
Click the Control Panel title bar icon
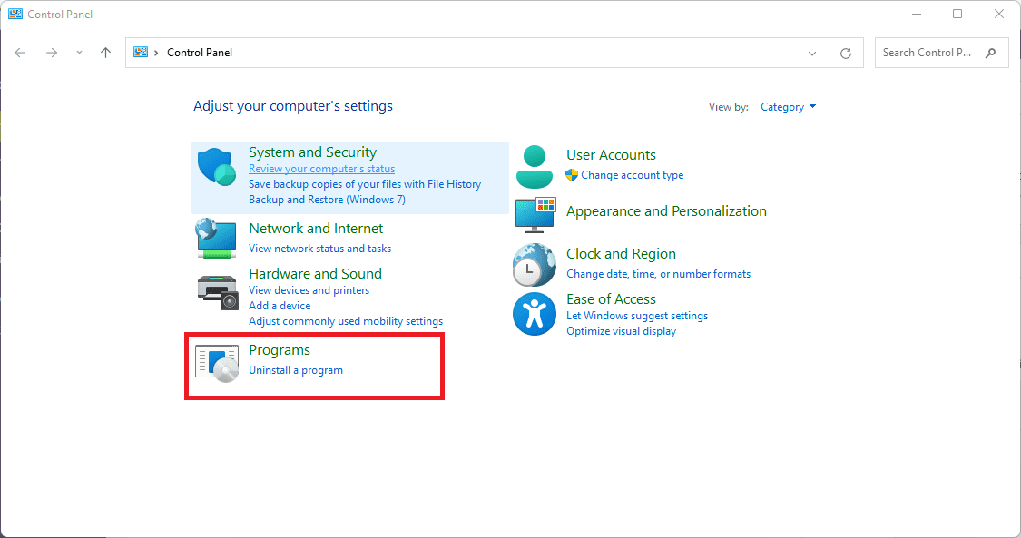15,14
